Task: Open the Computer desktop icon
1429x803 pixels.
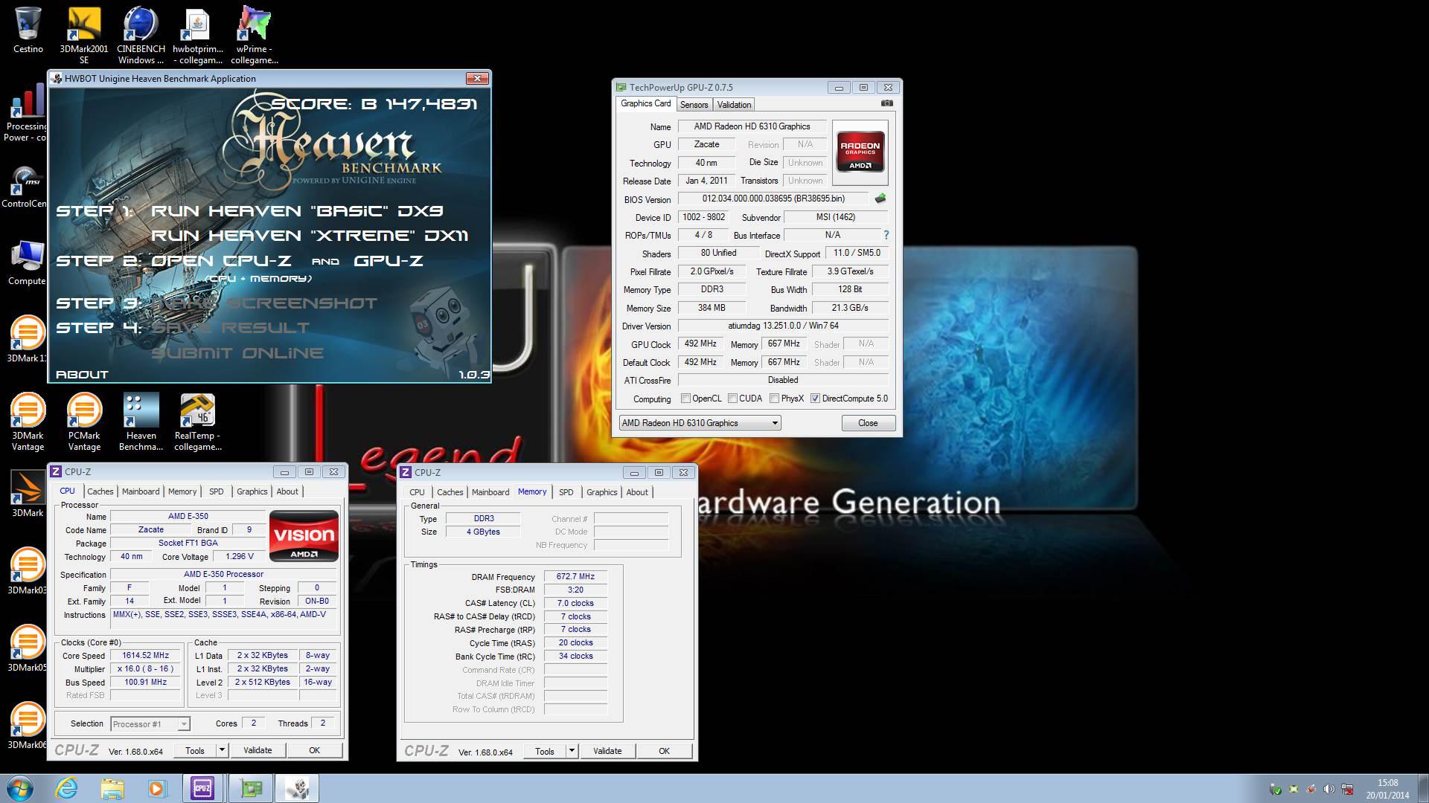Action: pyautogui.click(x=27, y=262)
